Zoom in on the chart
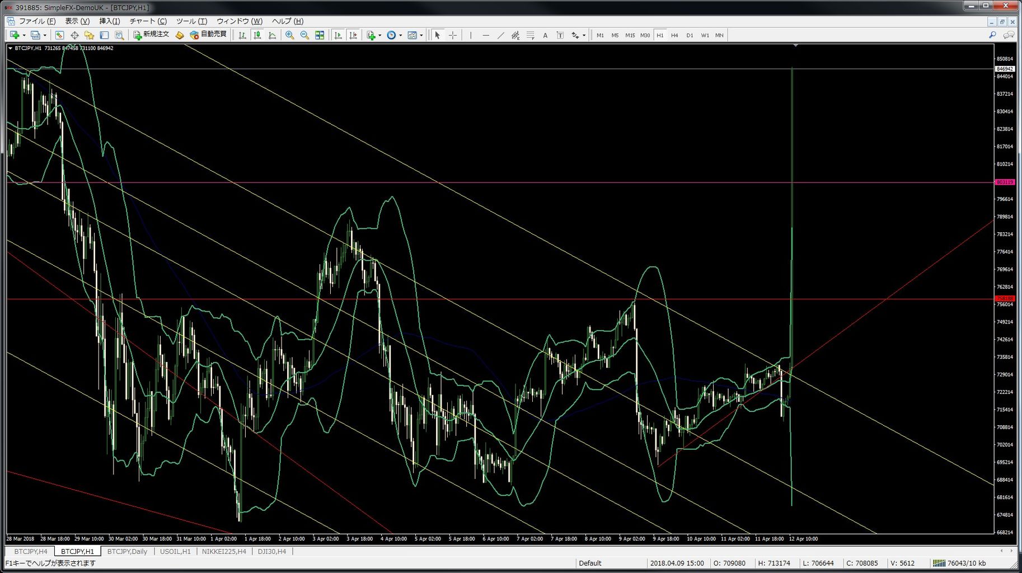 pyautogui.click(x=289, y=35)
